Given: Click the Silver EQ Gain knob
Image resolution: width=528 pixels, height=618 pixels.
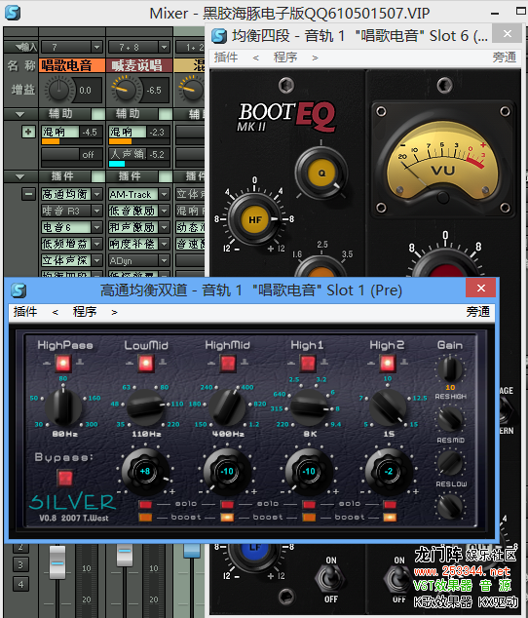Looking at the screenshot, I should click(x=450, y=369).
